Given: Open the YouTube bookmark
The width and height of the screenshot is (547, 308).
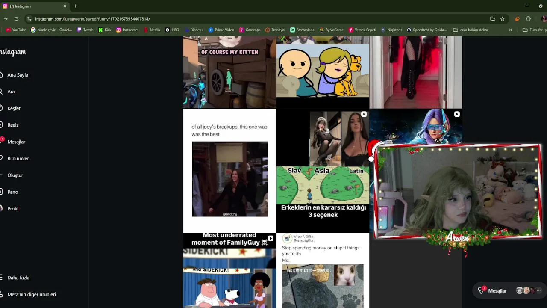Looking at the screenshot, I should coord(16,30).
